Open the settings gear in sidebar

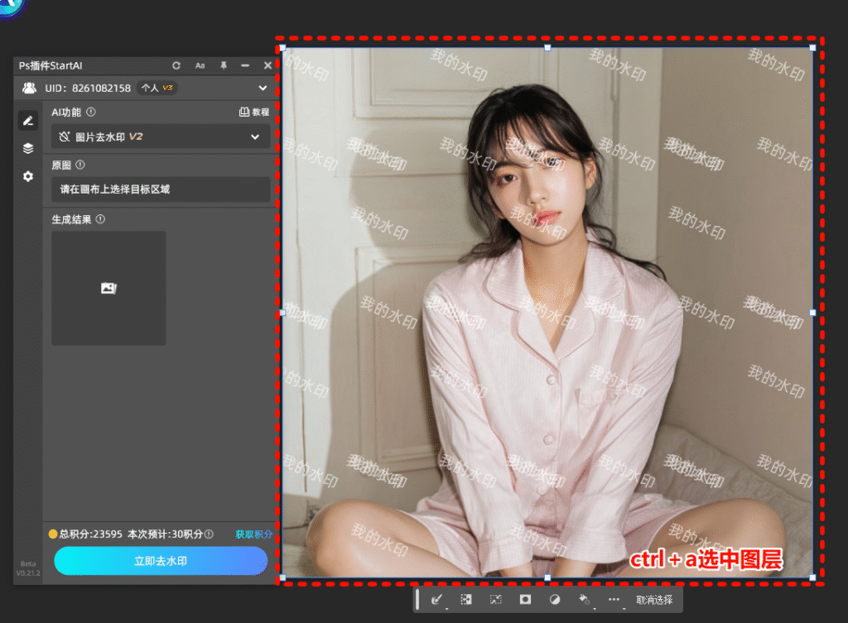pos(28,176)
